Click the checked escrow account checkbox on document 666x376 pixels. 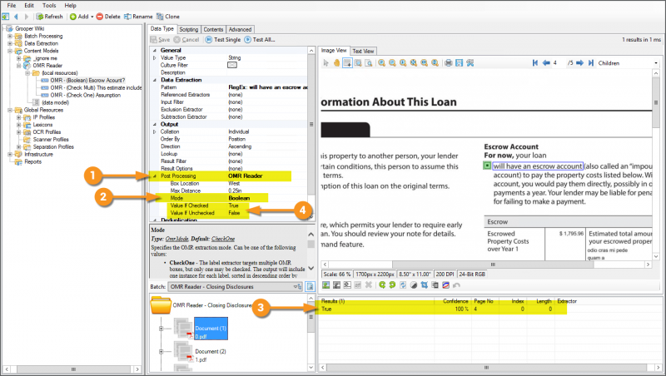click(487, 166)
